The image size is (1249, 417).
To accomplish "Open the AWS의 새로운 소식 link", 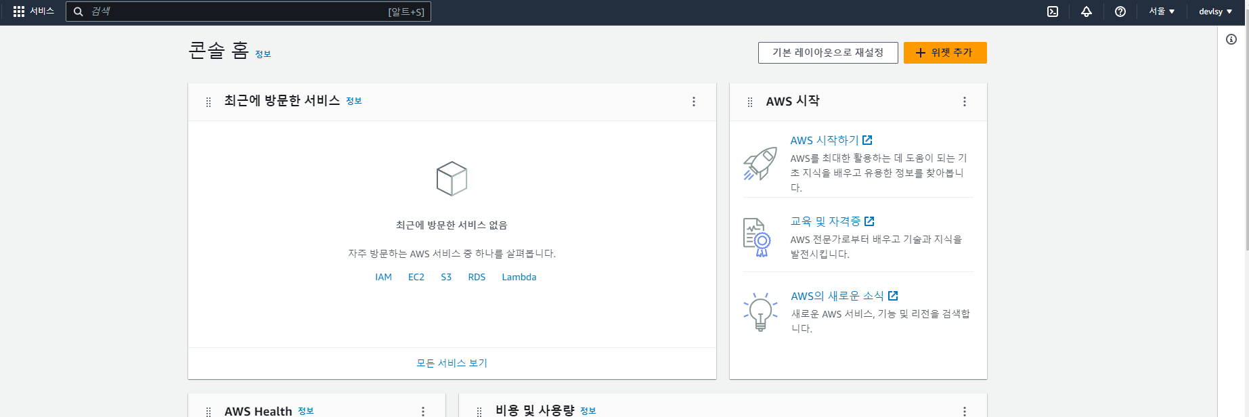I will [837, 296].
